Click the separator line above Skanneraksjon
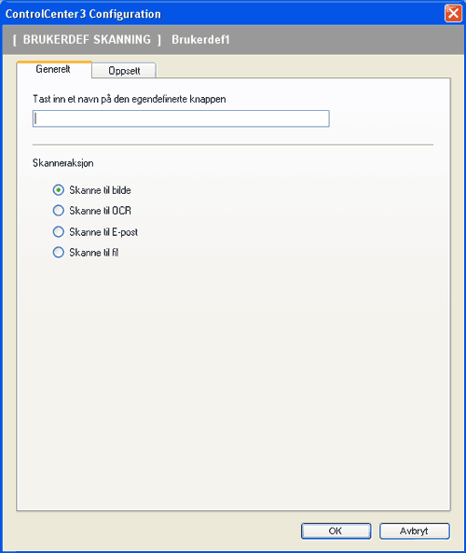Screen dimensions: 466x553 233,145
